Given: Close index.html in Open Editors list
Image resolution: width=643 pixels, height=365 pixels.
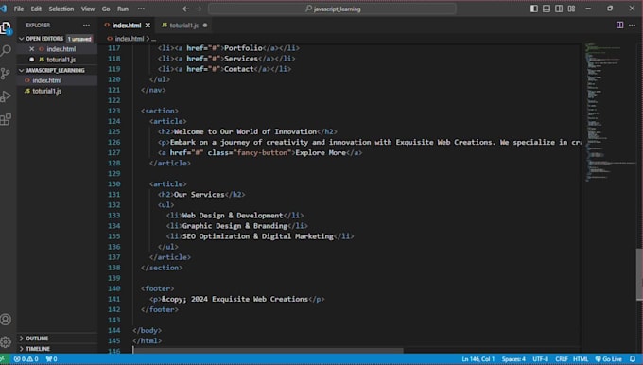Looking at the screenshot, I should coord(31,49).
